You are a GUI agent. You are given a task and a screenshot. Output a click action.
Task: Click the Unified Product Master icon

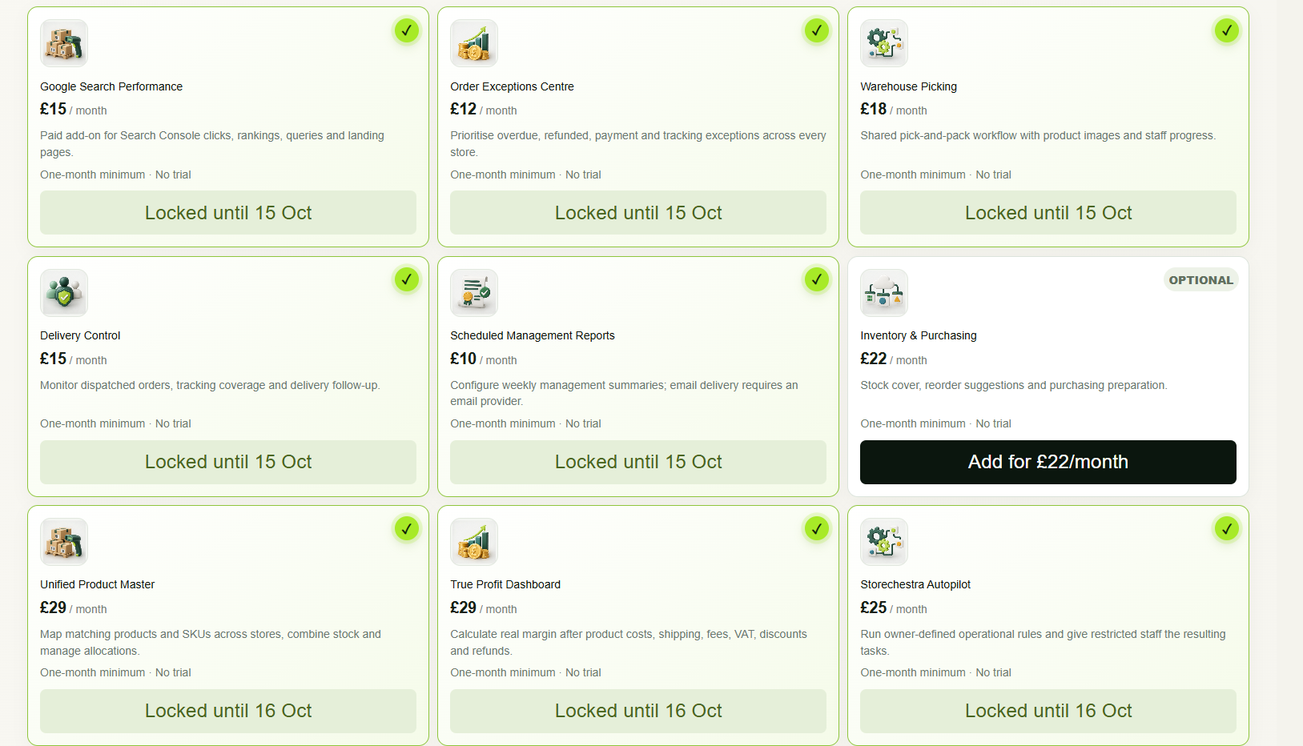point(64,542)
